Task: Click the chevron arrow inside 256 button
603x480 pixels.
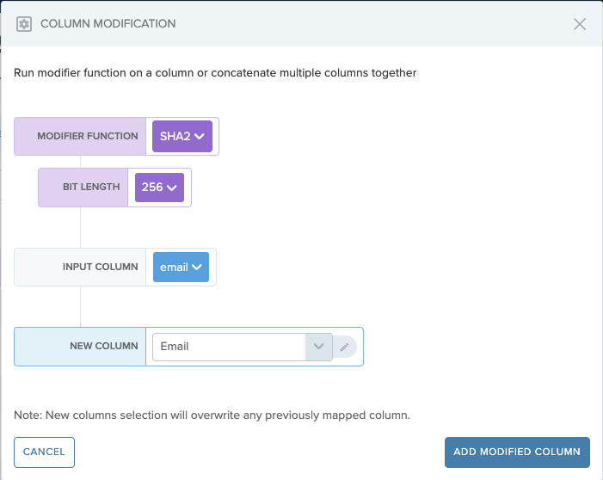Action: [x=171, y=188]
